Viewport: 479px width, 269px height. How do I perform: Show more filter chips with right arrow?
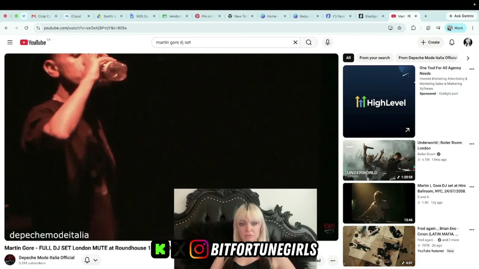pyautogui.click(x=468, y=58)
